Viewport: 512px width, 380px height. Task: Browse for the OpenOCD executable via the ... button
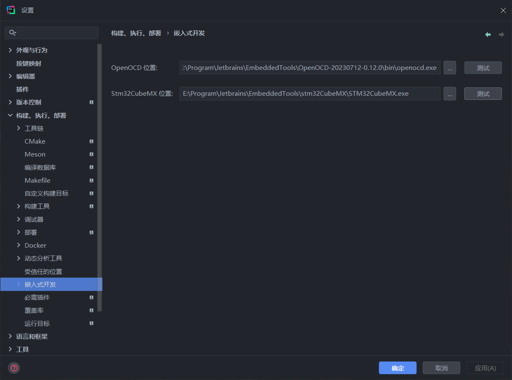tap(450, 67)
